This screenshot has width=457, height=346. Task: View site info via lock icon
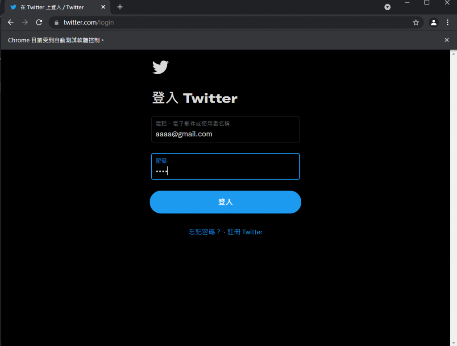[57, 22]
